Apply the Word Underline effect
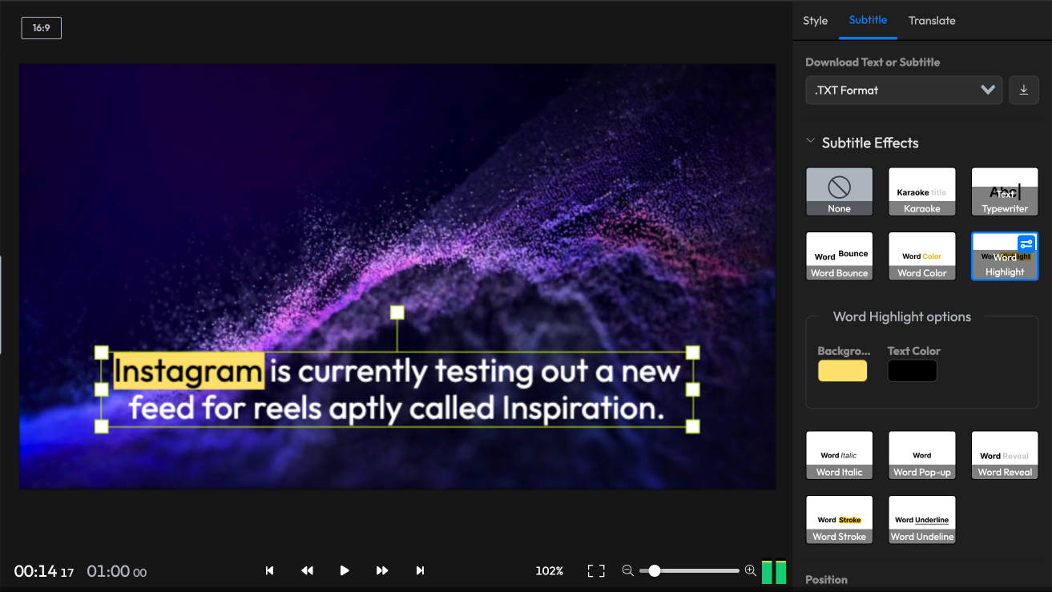1052x592 pixels. pos(922,520)
